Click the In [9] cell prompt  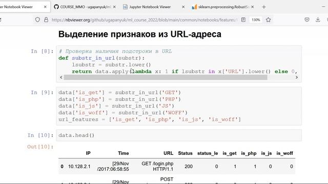click(42, 93)
